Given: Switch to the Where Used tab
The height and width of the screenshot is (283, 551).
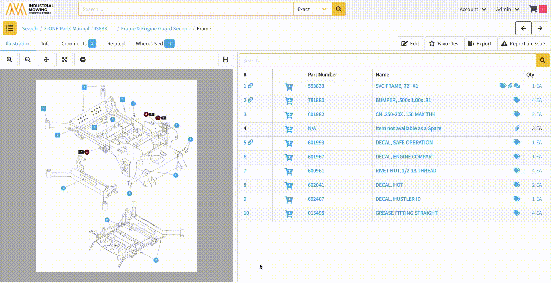Looking at the screenshot, I should click(x=149, y=44).
